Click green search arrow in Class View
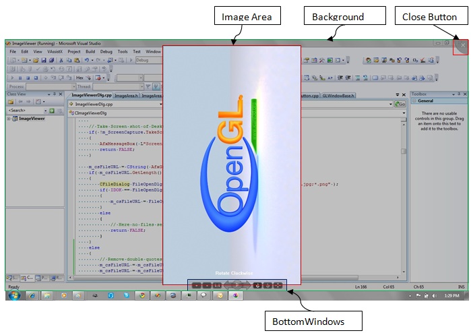The width and height of the screenshot is (471, 333). pyautogui.click(x=52, y=111)
